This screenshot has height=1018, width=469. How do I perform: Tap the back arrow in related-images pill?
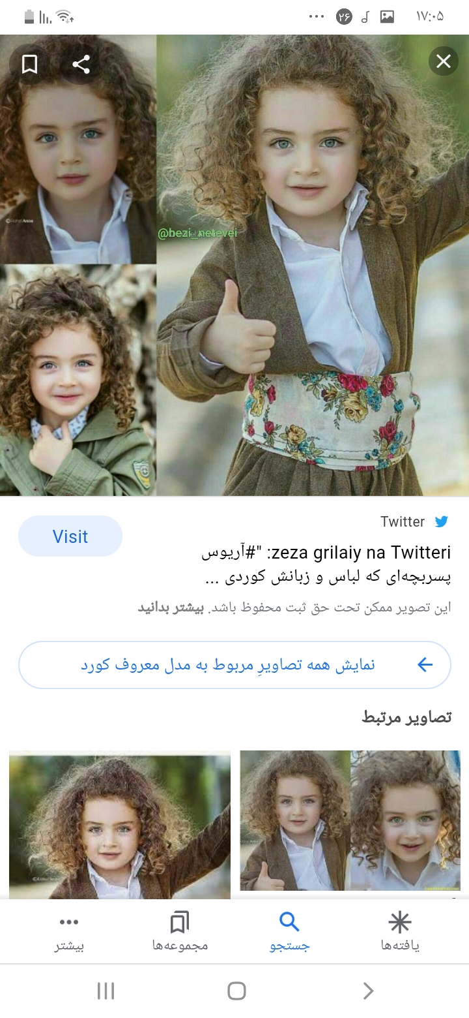click(425, 665)
